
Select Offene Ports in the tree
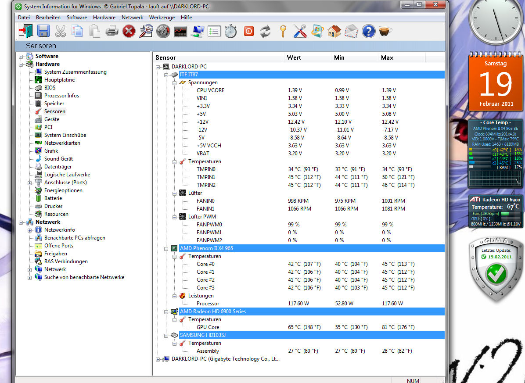tap(58, 246)
